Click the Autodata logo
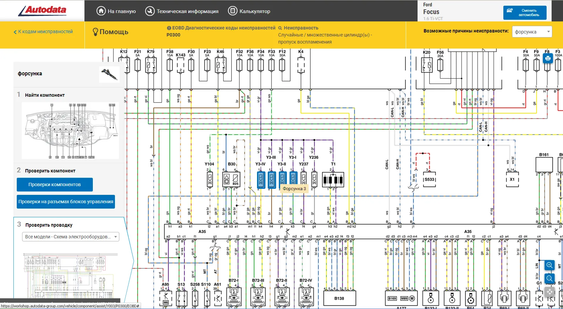563x309 pixels. click(x=42, y=11)
